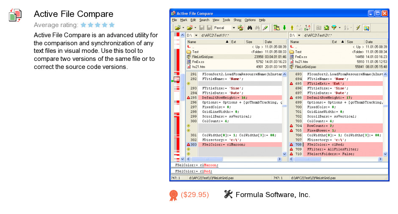The width and height of the screenshot is (398, 214).
Task: Select hs21.htm in the left file list
Action: click(237, 67)
